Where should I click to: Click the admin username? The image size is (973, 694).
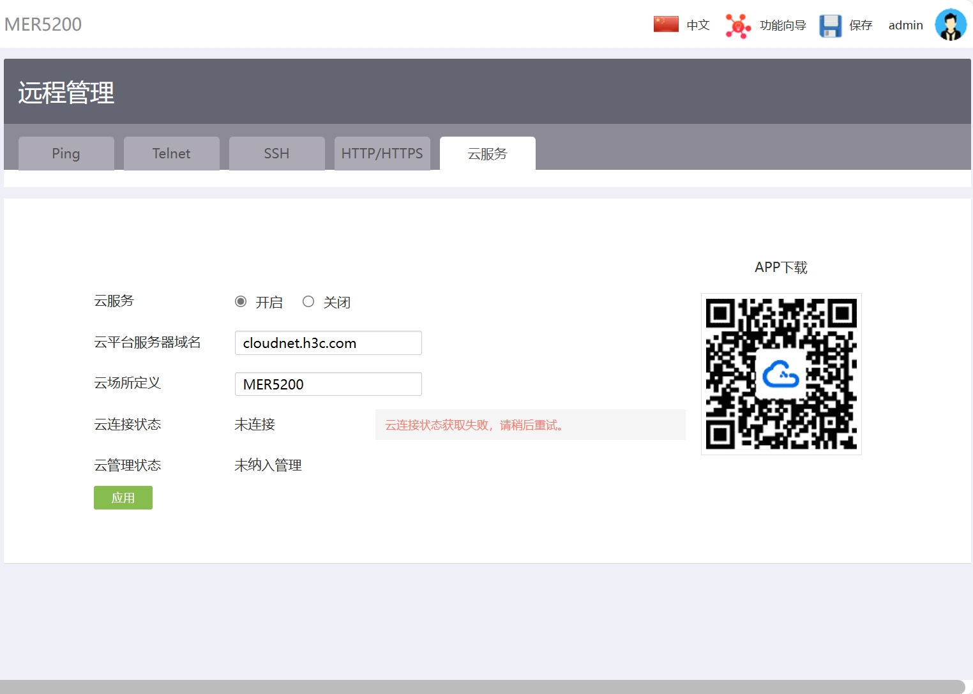pyautogui.click(x=906, y=26)
